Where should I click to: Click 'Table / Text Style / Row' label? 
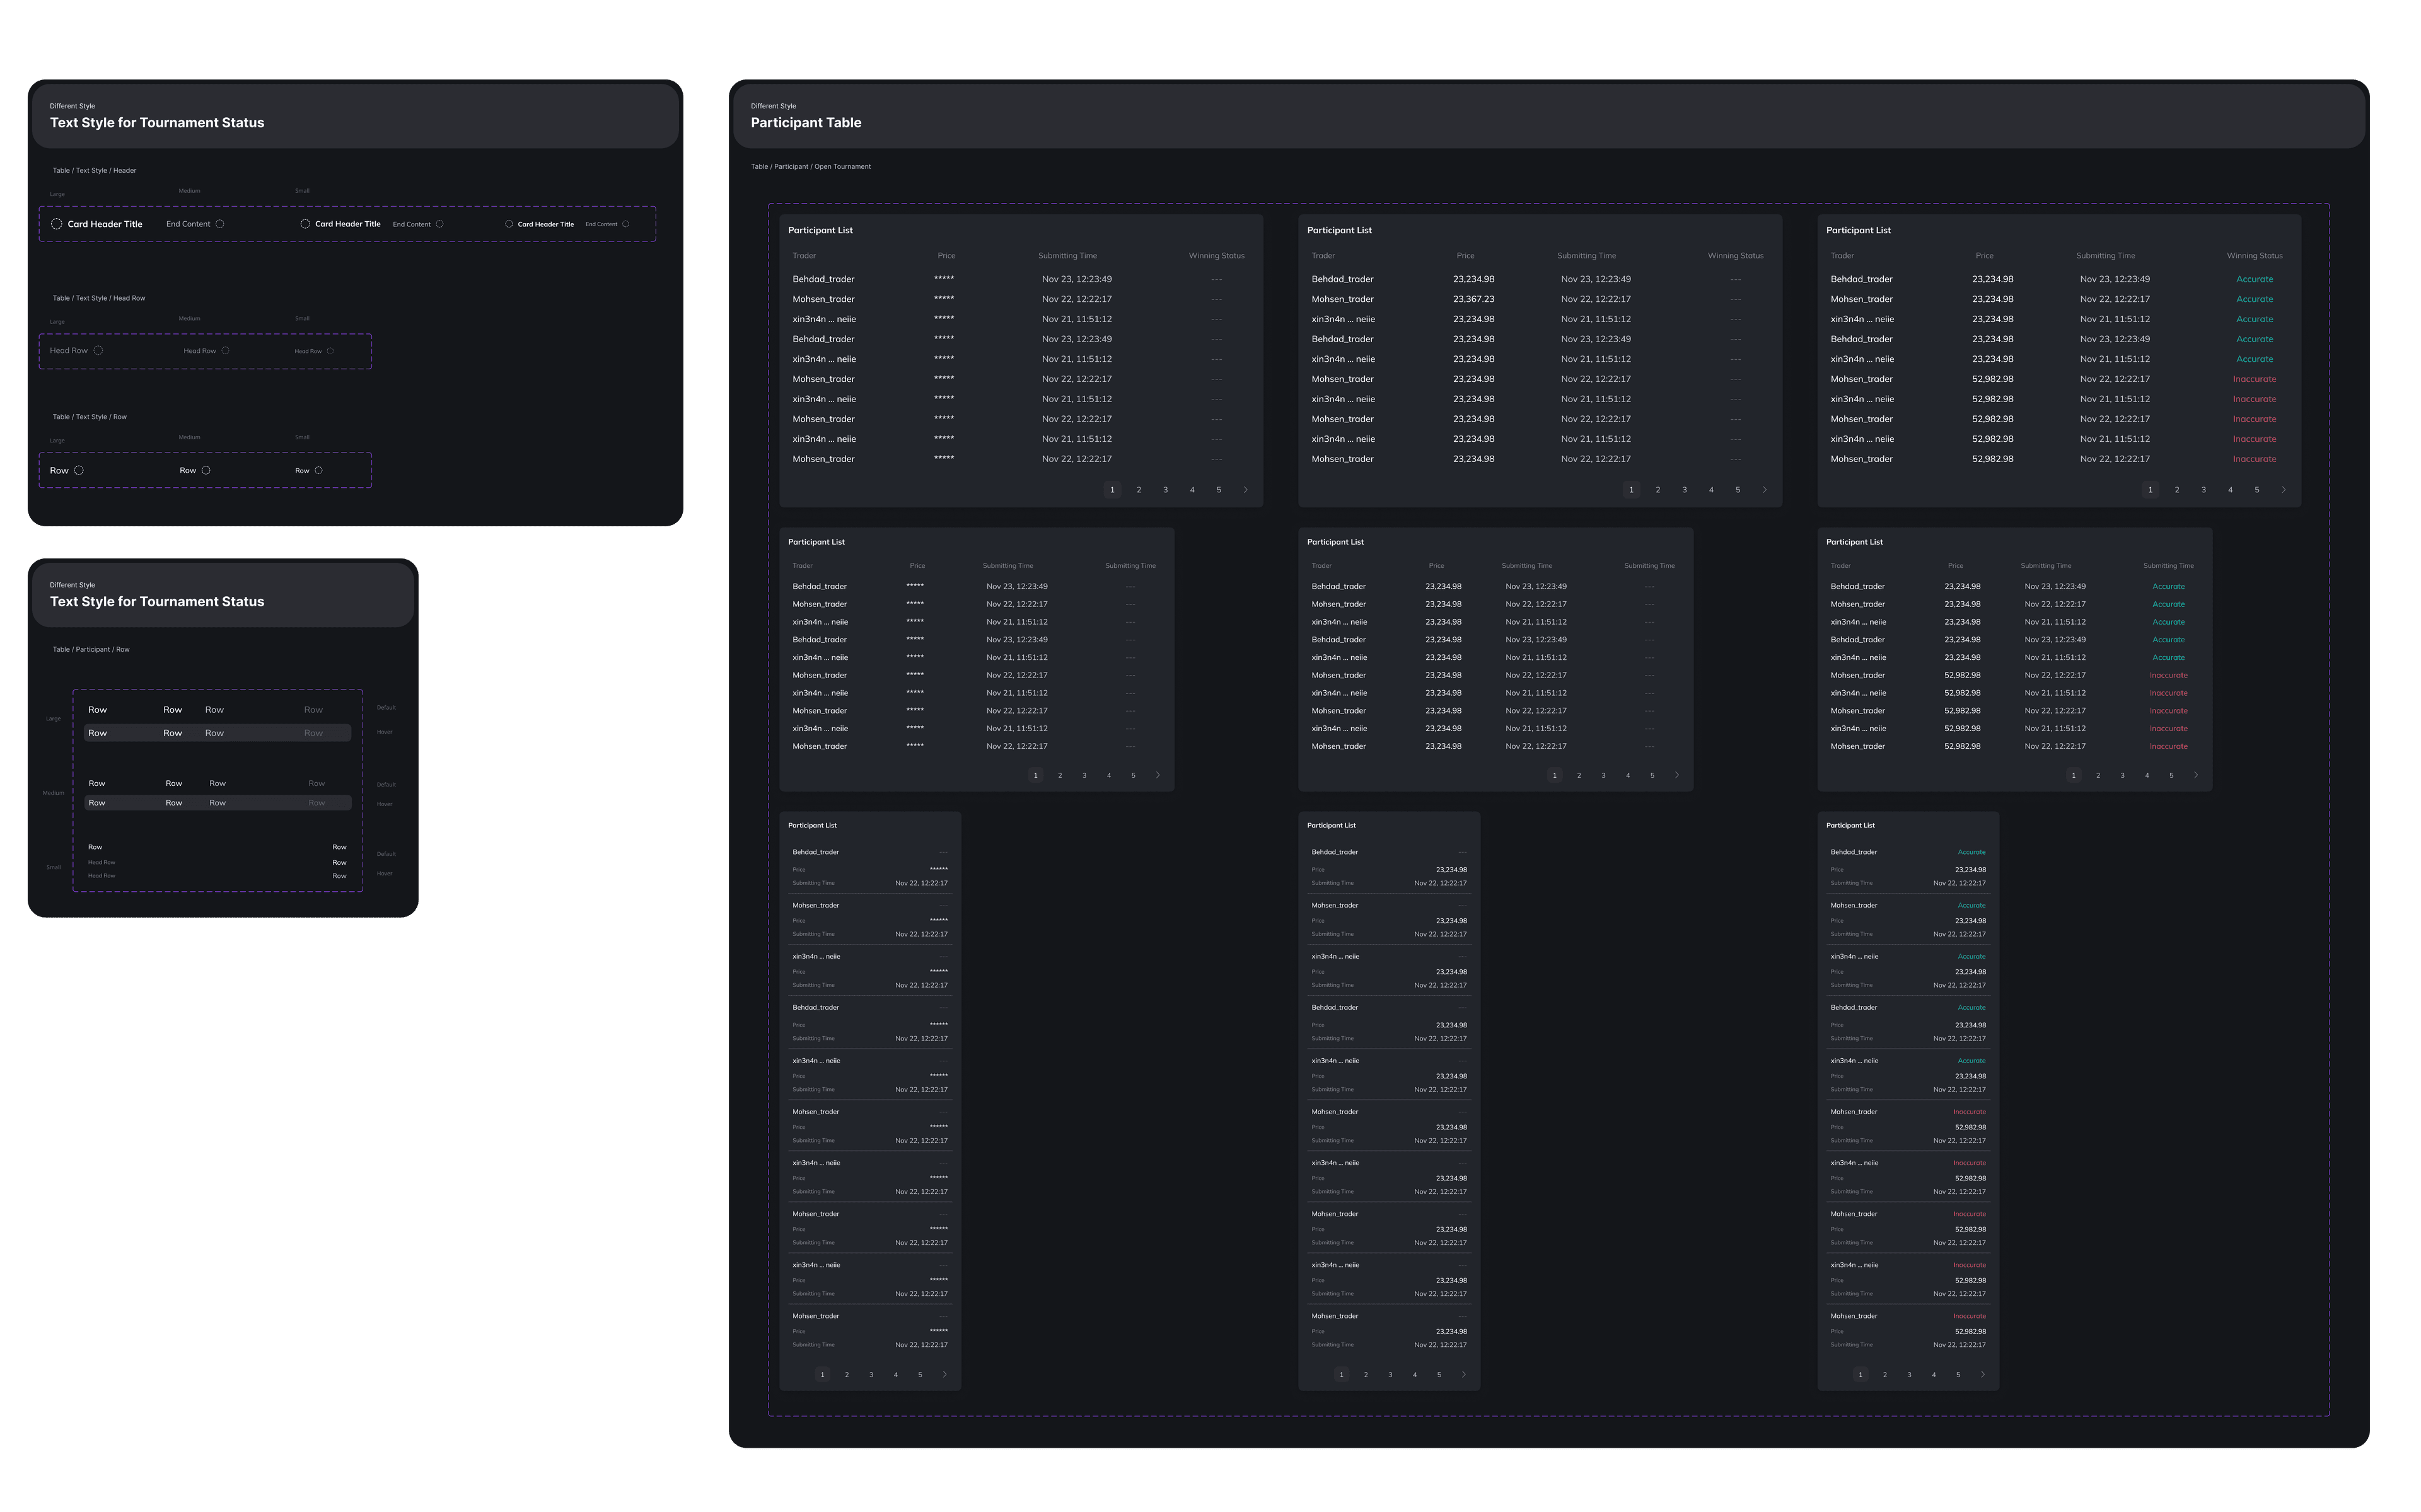(89, 417)
